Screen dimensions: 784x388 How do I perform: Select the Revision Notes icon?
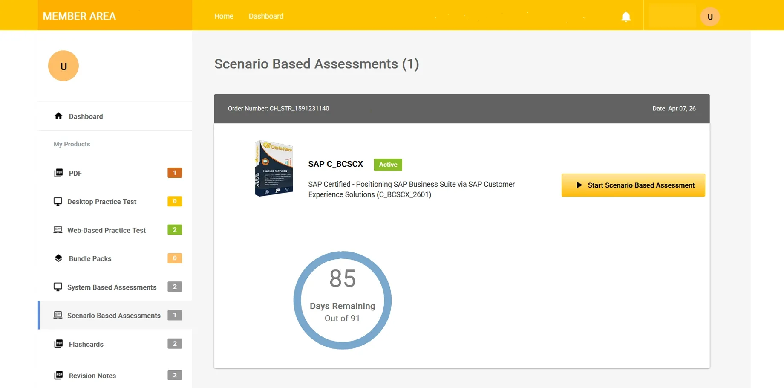click(x=58, y=375)
